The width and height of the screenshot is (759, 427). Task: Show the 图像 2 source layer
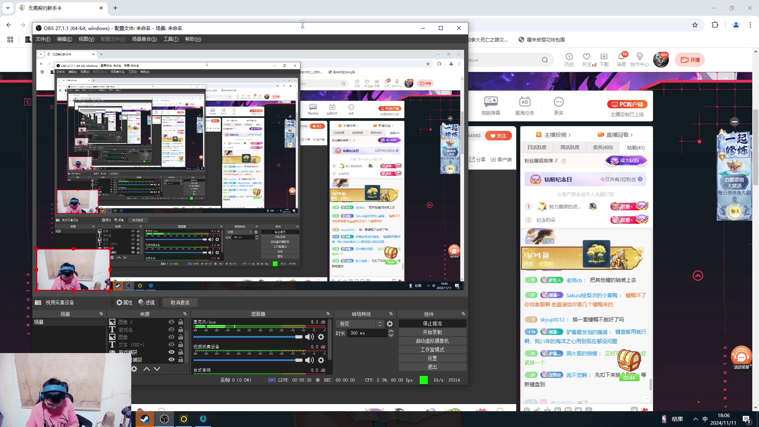(172, 322)
